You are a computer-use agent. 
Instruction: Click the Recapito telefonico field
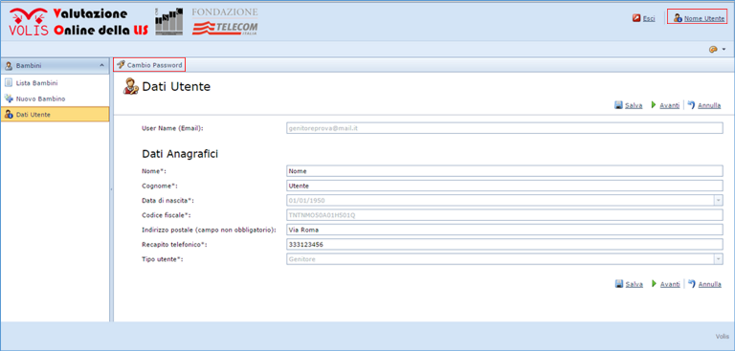pyautogui.click(x=504, y=244)
